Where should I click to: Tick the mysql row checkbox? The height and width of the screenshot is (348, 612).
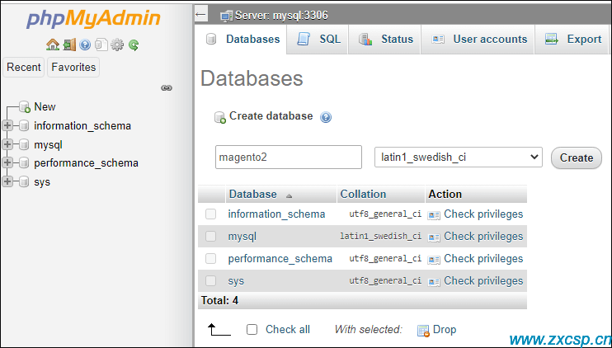pyautogui.click(x=211, y=236)
